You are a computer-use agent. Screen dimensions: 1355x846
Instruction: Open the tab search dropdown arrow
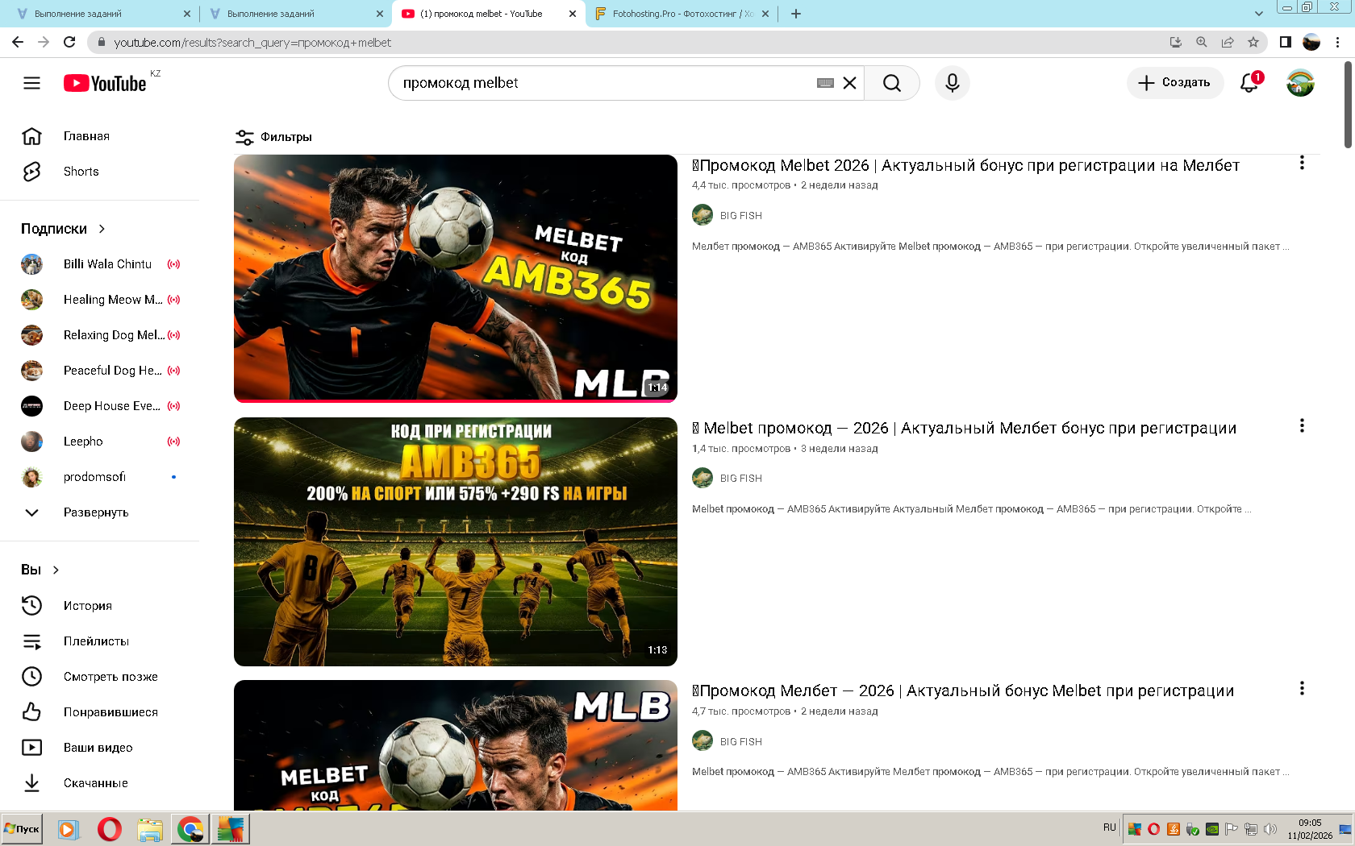[x=1259, y=14]
